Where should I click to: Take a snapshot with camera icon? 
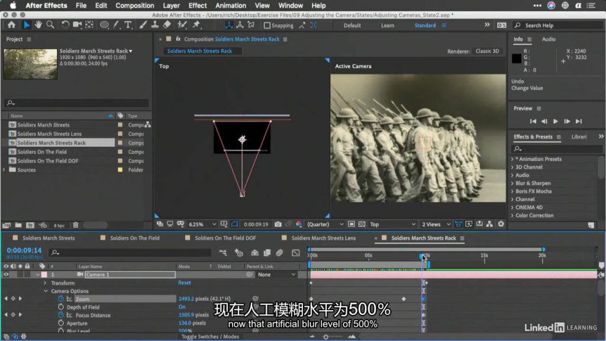(x=278, y=224)
